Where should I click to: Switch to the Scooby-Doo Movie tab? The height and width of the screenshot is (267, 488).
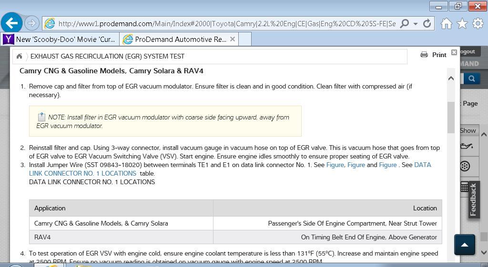tap(60, 40)
